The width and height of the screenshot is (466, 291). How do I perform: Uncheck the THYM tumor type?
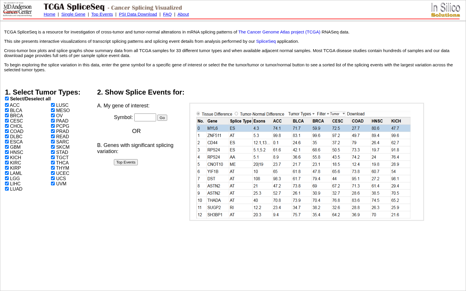tap(53, 168)
